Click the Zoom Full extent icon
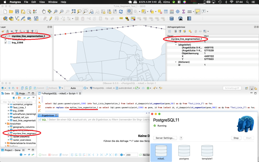This screenshot has height=162, width=259. pos(73,11)
